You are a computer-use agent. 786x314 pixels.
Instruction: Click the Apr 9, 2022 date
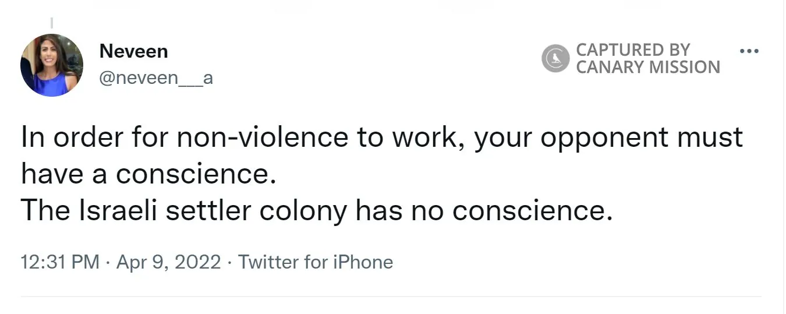coord(169,262)
